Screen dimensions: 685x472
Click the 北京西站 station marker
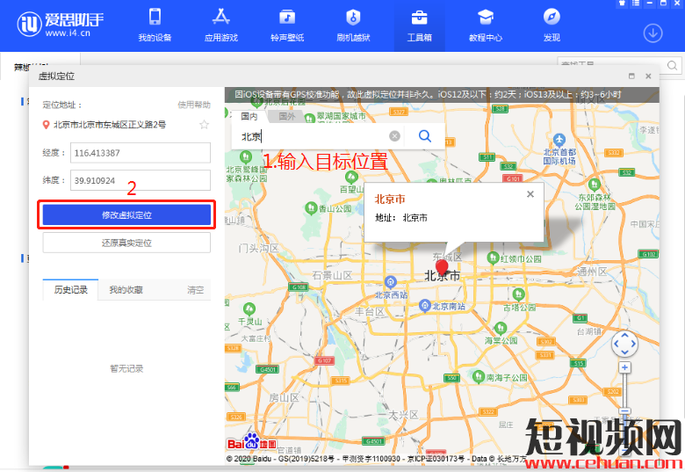coord(390,282)
